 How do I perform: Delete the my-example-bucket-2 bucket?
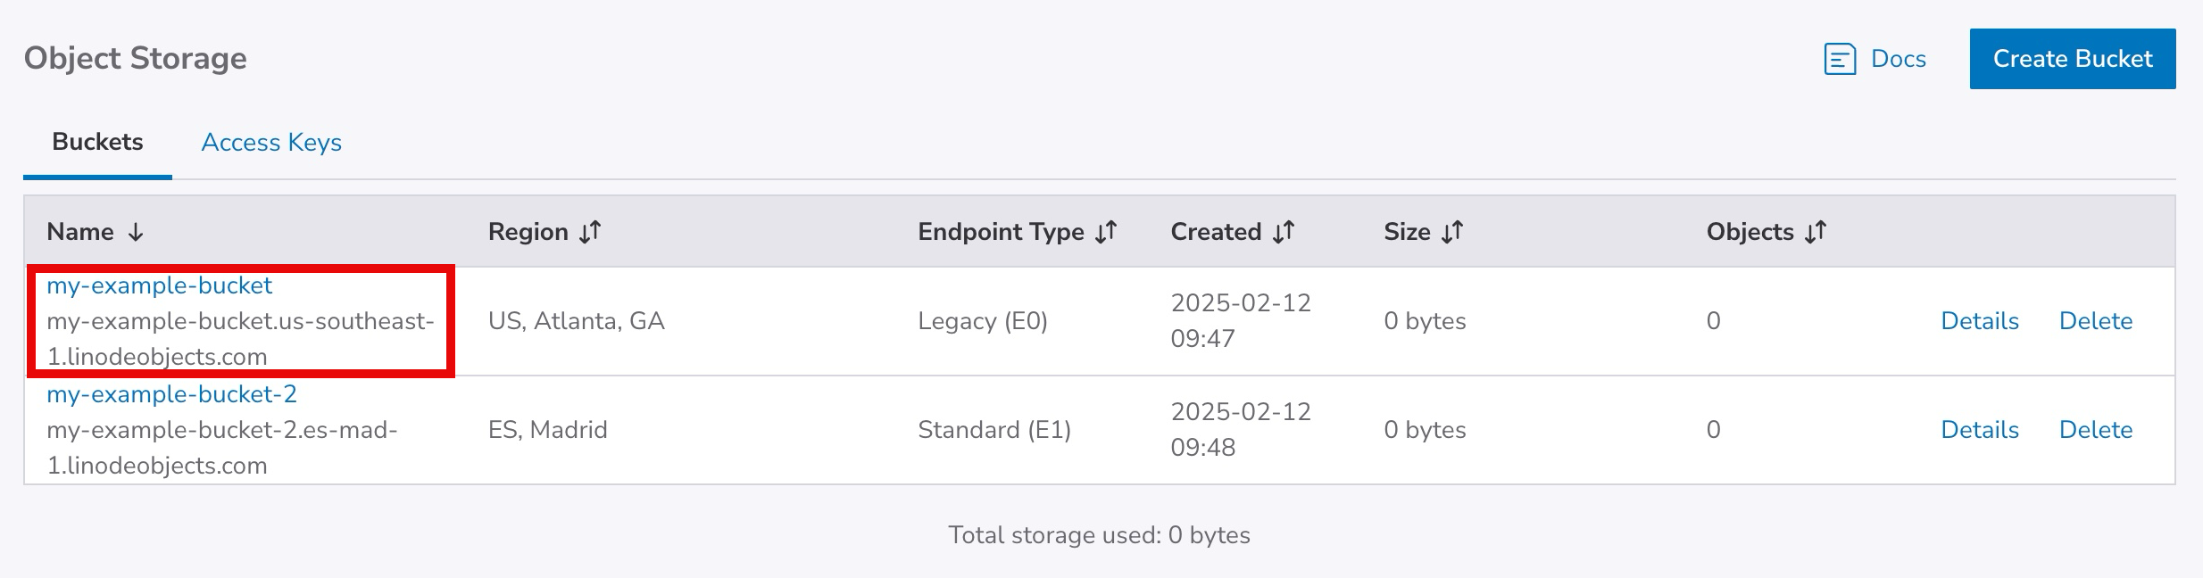tap(2095, 430)
